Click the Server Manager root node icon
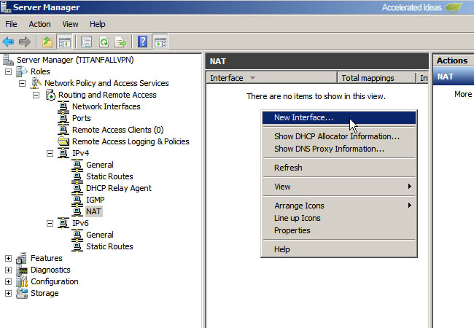 pos(8,60)
